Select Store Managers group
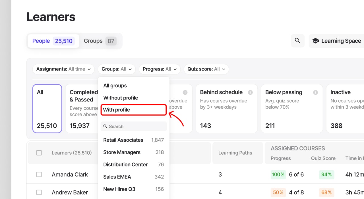 (134, 152)
